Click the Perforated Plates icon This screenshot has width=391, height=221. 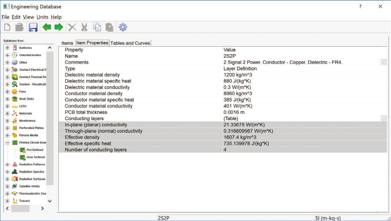click(15, 128)
